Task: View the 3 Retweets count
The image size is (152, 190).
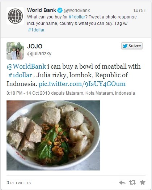Action: point(19,183)
